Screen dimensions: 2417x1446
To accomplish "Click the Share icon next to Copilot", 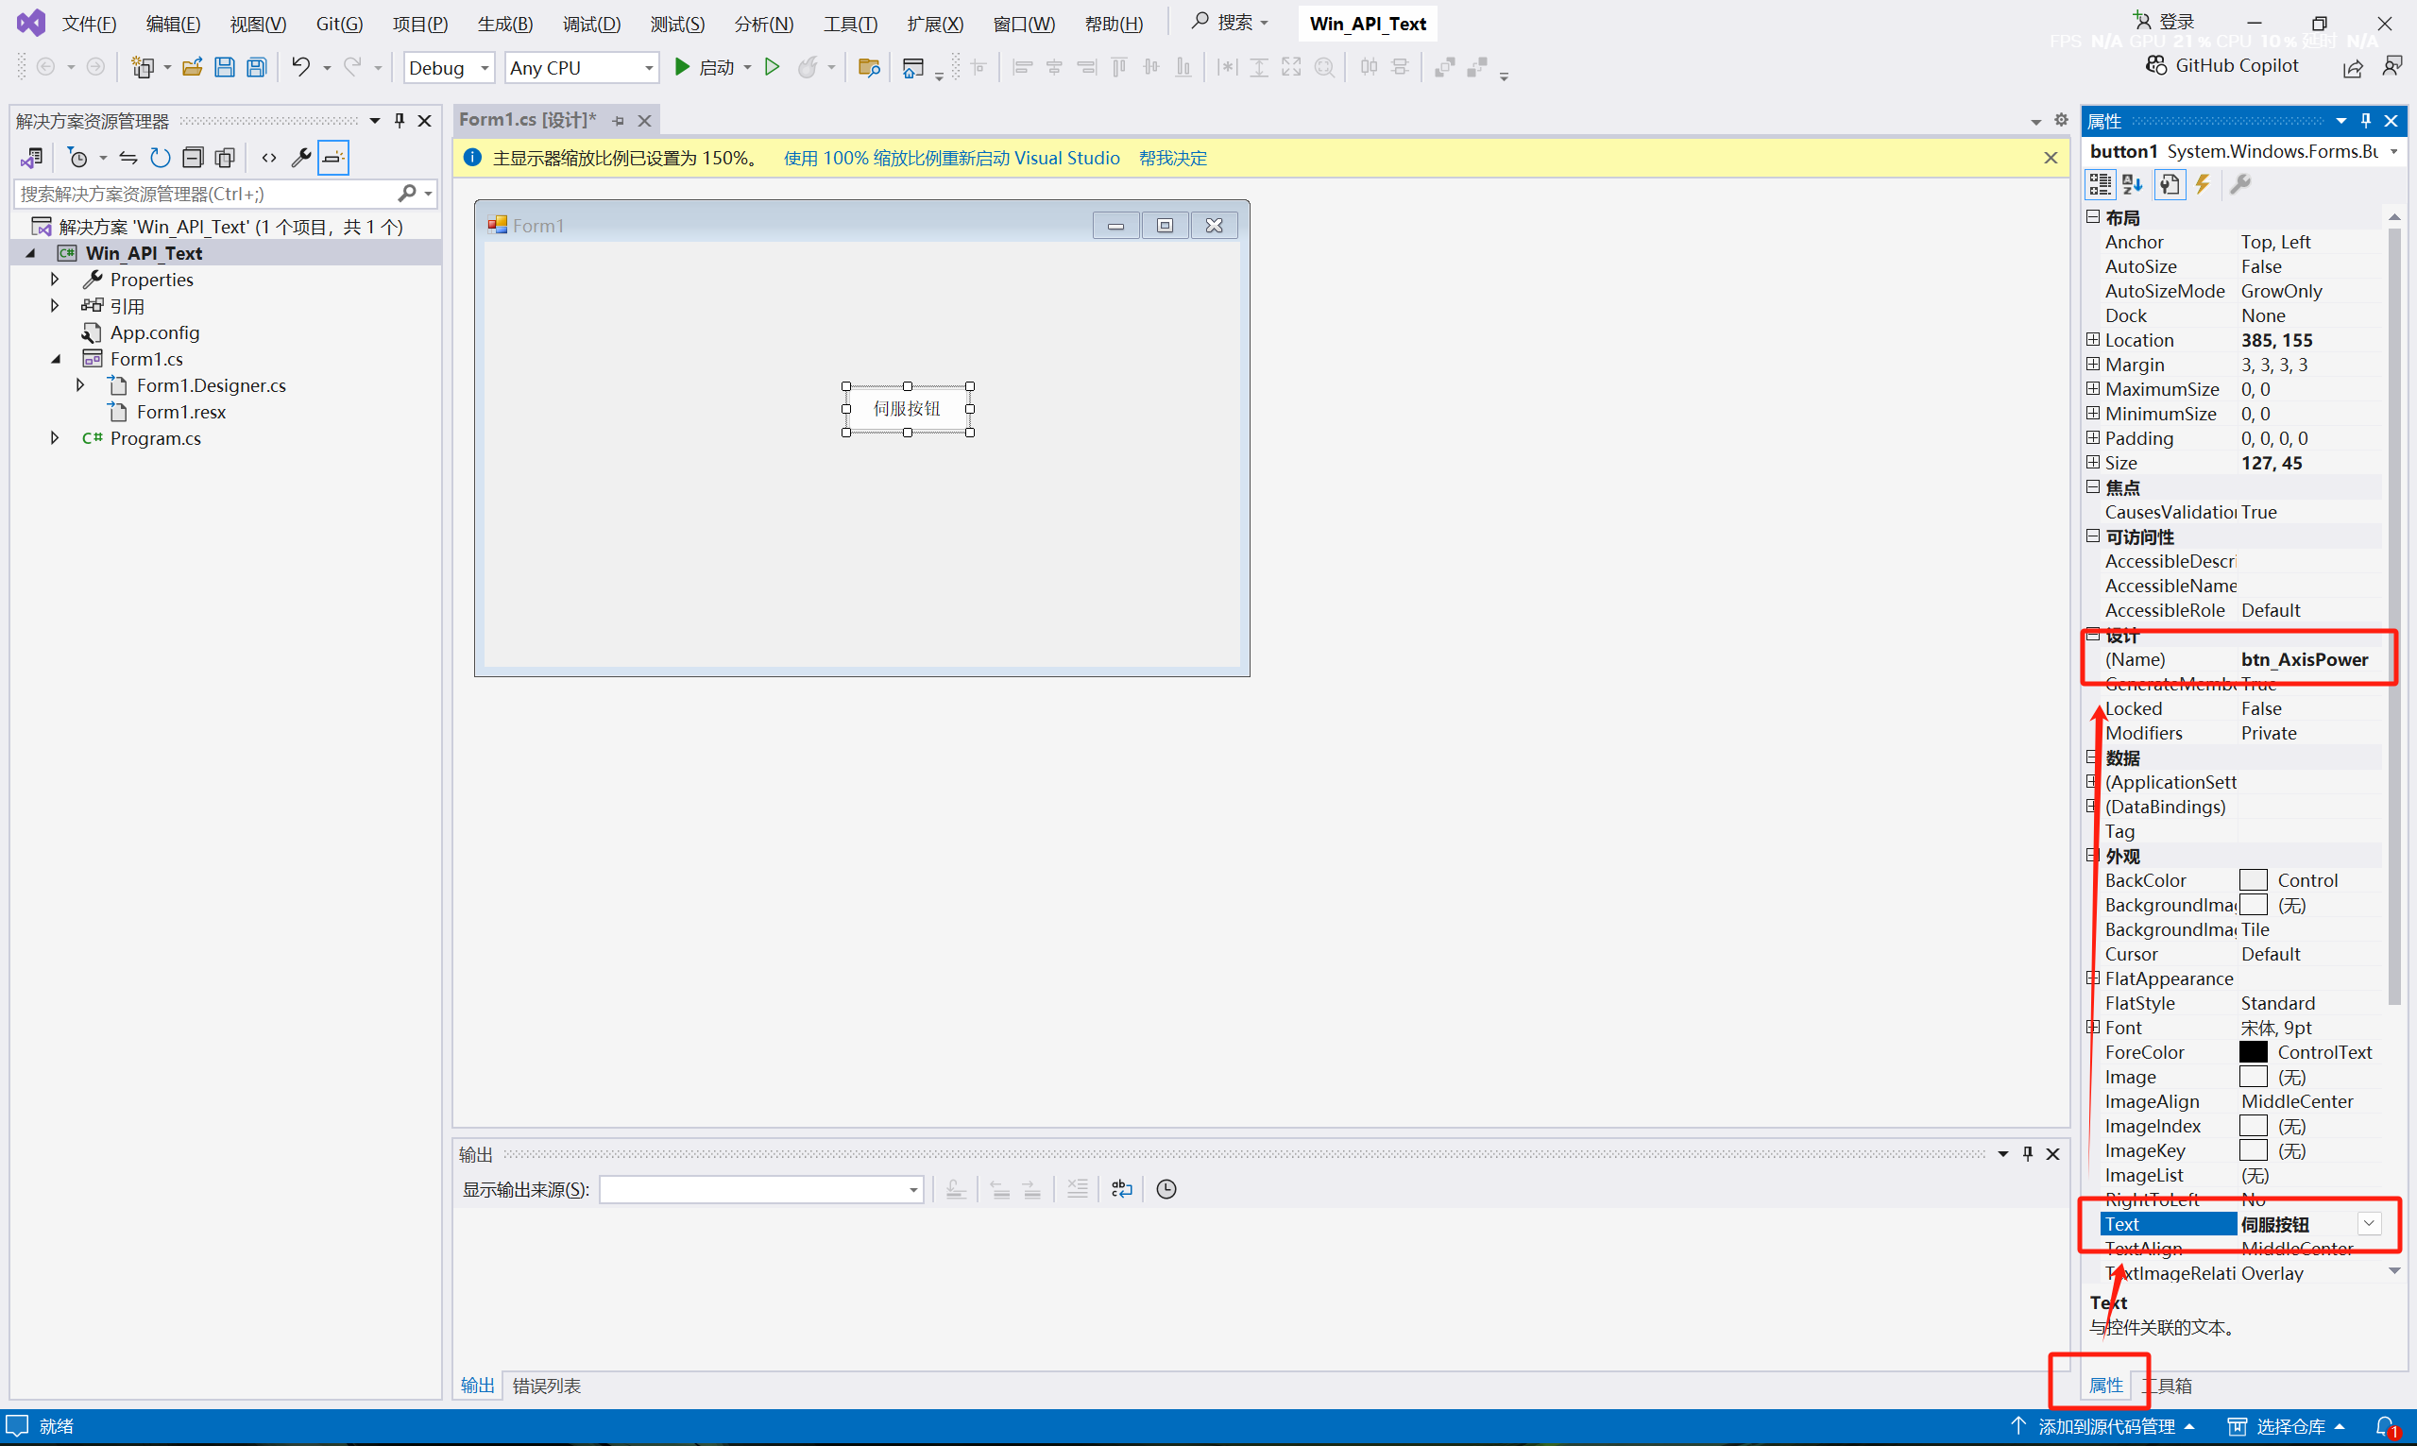I will pyautogui.click(x=2353, y=67).
